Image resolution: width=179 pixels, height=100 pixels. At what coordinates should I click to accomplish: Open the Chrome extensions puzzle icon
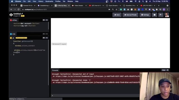(157, 9)
